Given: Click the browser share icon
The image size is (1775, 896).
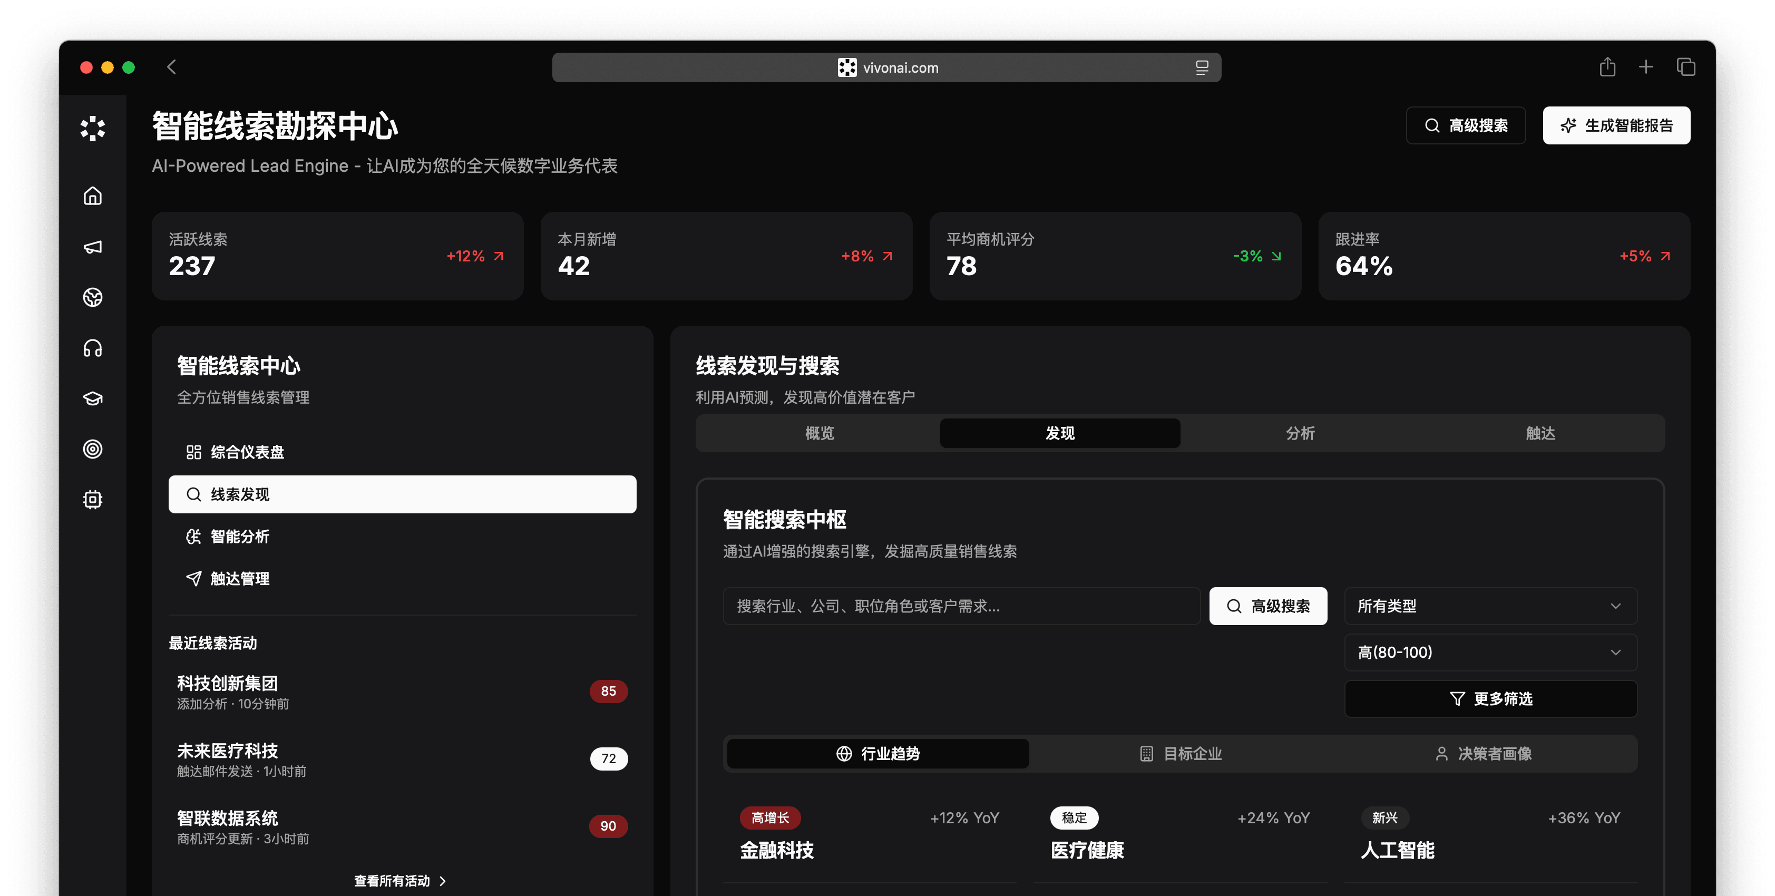Looking at the screenshot, I should [1607, 67].
